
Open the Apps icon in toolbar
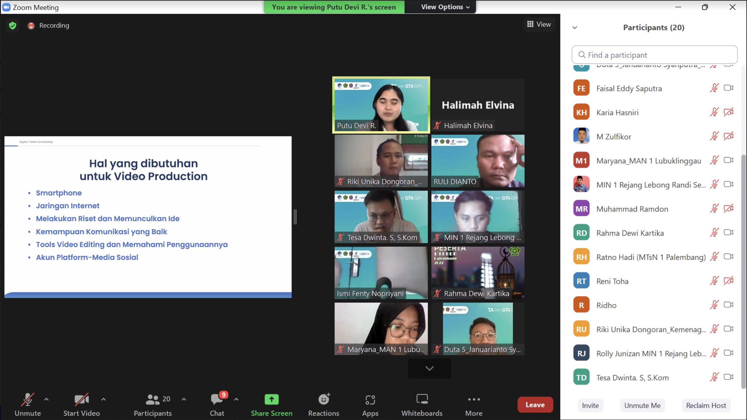(x=370, y=400)
